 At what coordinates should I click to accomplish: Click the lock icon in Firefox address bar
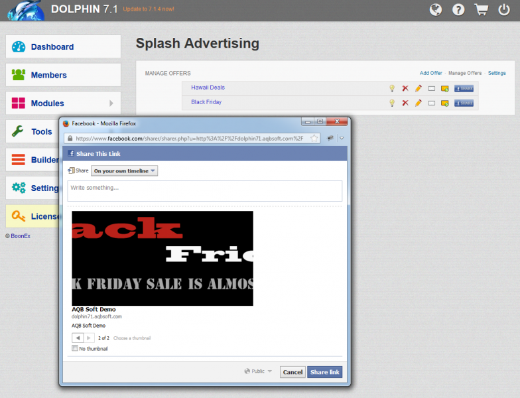pyautogui.click(x=70, y=138)
